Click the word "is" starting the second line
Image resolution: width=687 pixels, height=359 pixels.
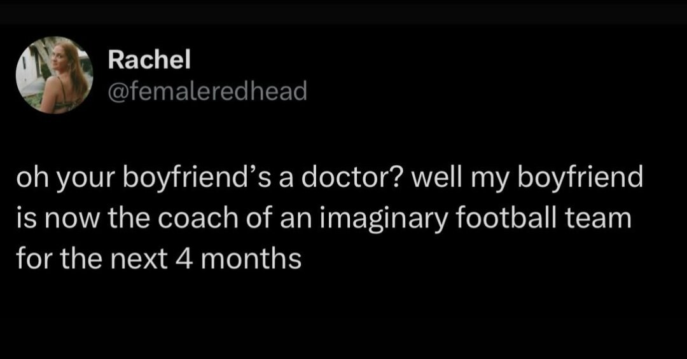pyautogui.click(x=25, y=220)
